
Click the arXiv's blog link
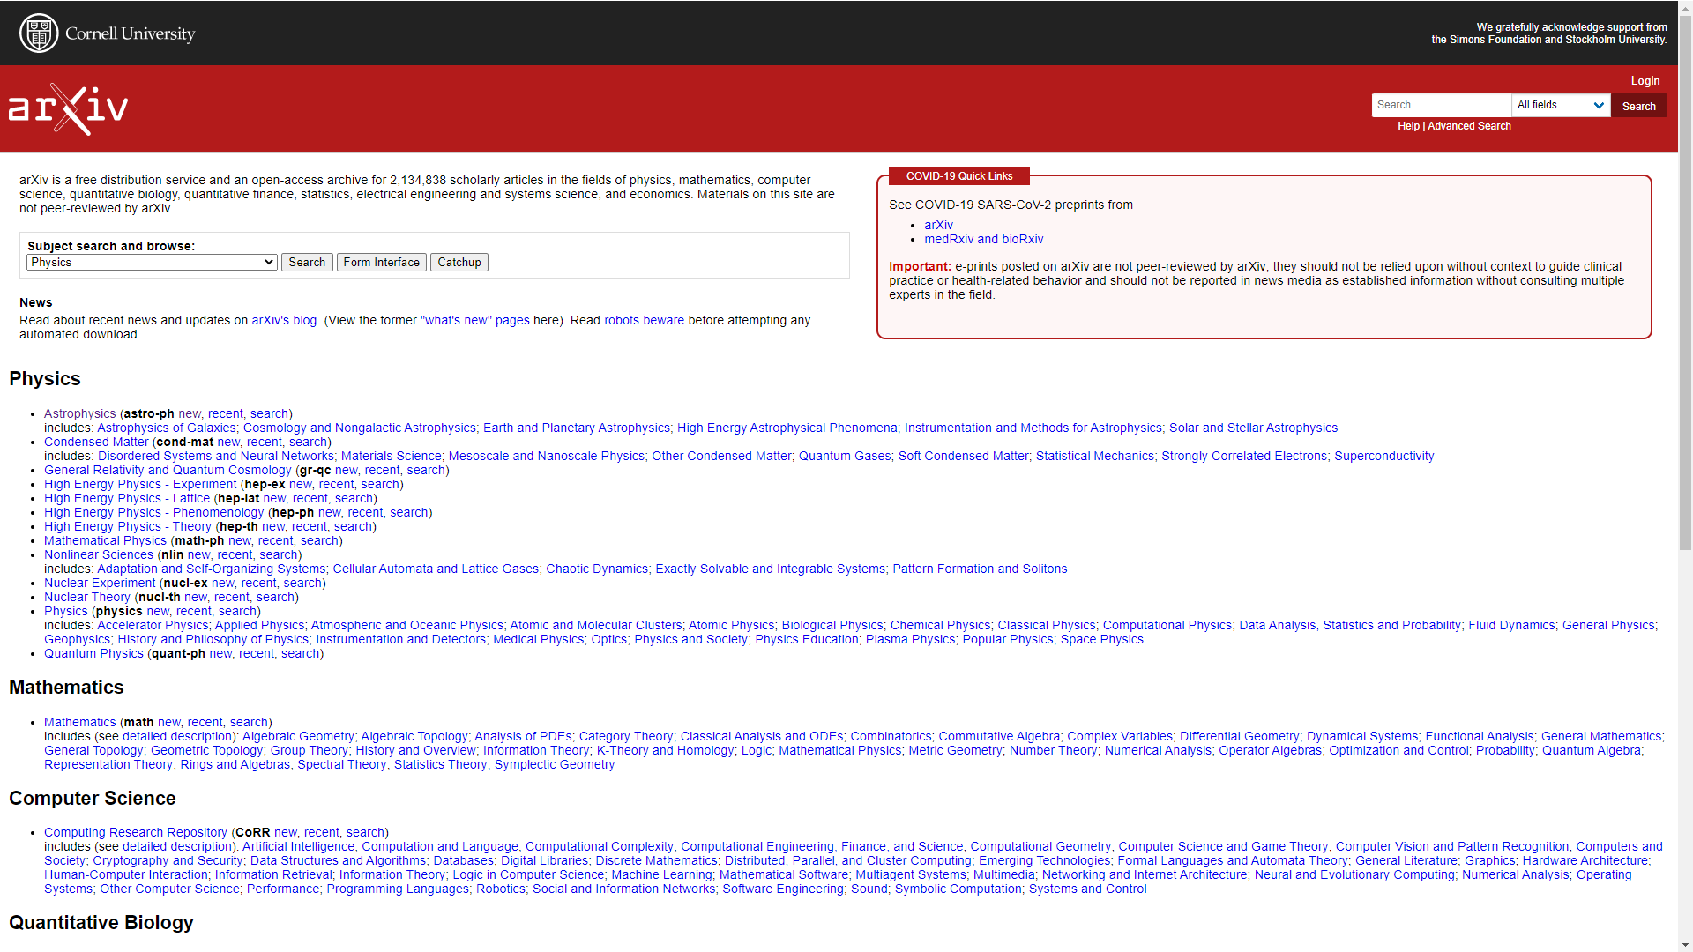(x=284, y=320)
